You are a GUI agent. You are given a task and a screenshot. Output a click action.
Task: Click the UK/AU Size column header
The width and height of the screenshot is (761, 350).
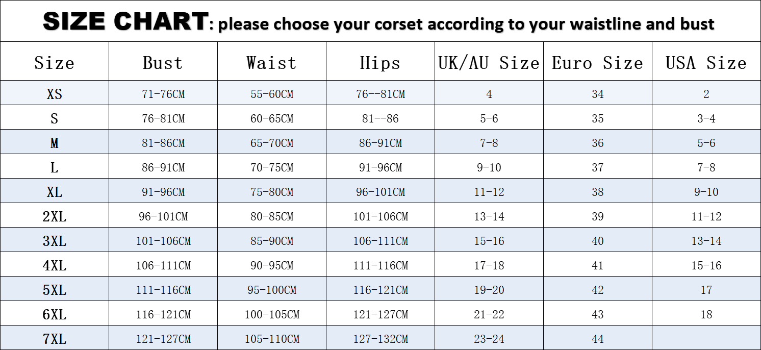click(489, 63)
